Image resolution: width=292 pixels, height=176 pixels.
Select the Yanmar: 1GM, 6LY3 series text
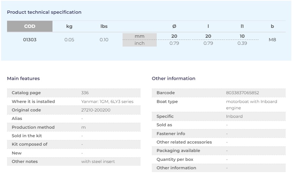pos(107,102)
